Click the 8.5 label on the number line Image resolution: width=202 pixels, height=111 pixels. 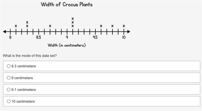pyautogui.click(x=39, y=38)
